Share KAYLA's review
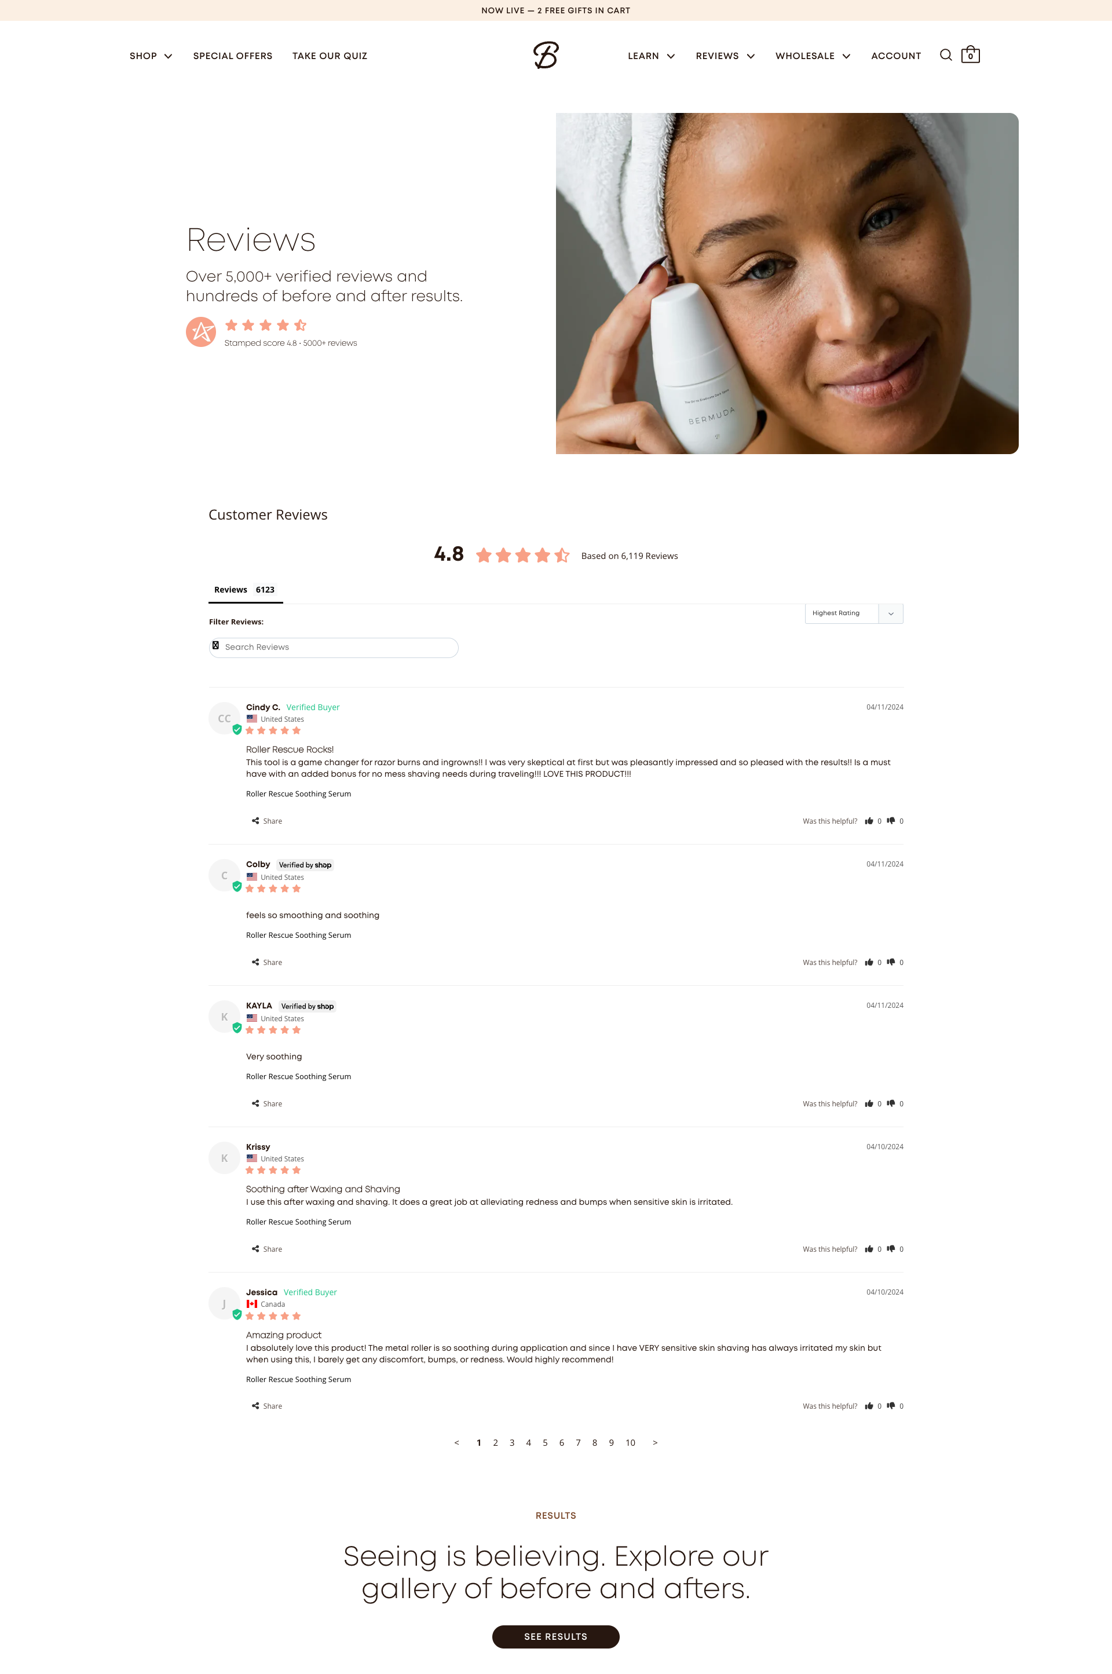 (266, 1103)
